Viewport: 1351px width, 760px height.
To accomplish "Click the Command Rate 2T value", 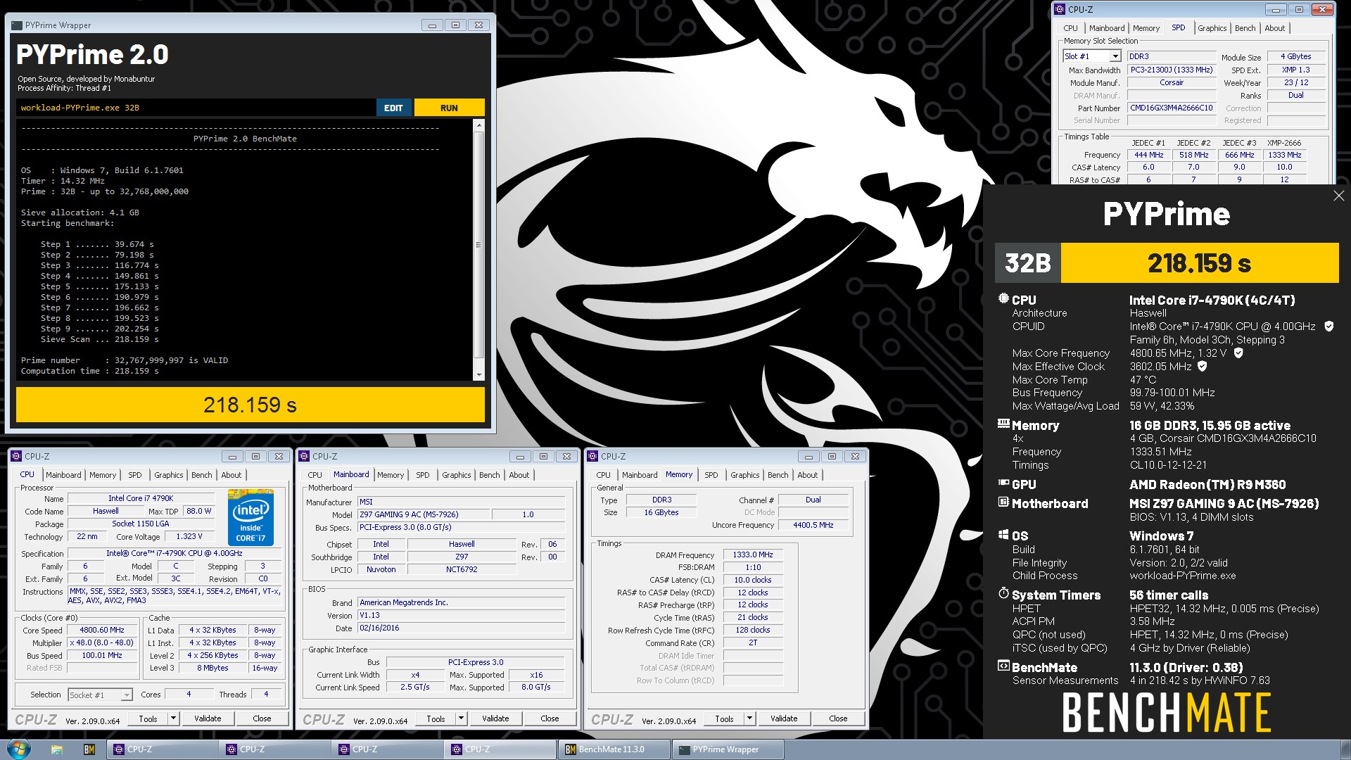I will [753, 642].
